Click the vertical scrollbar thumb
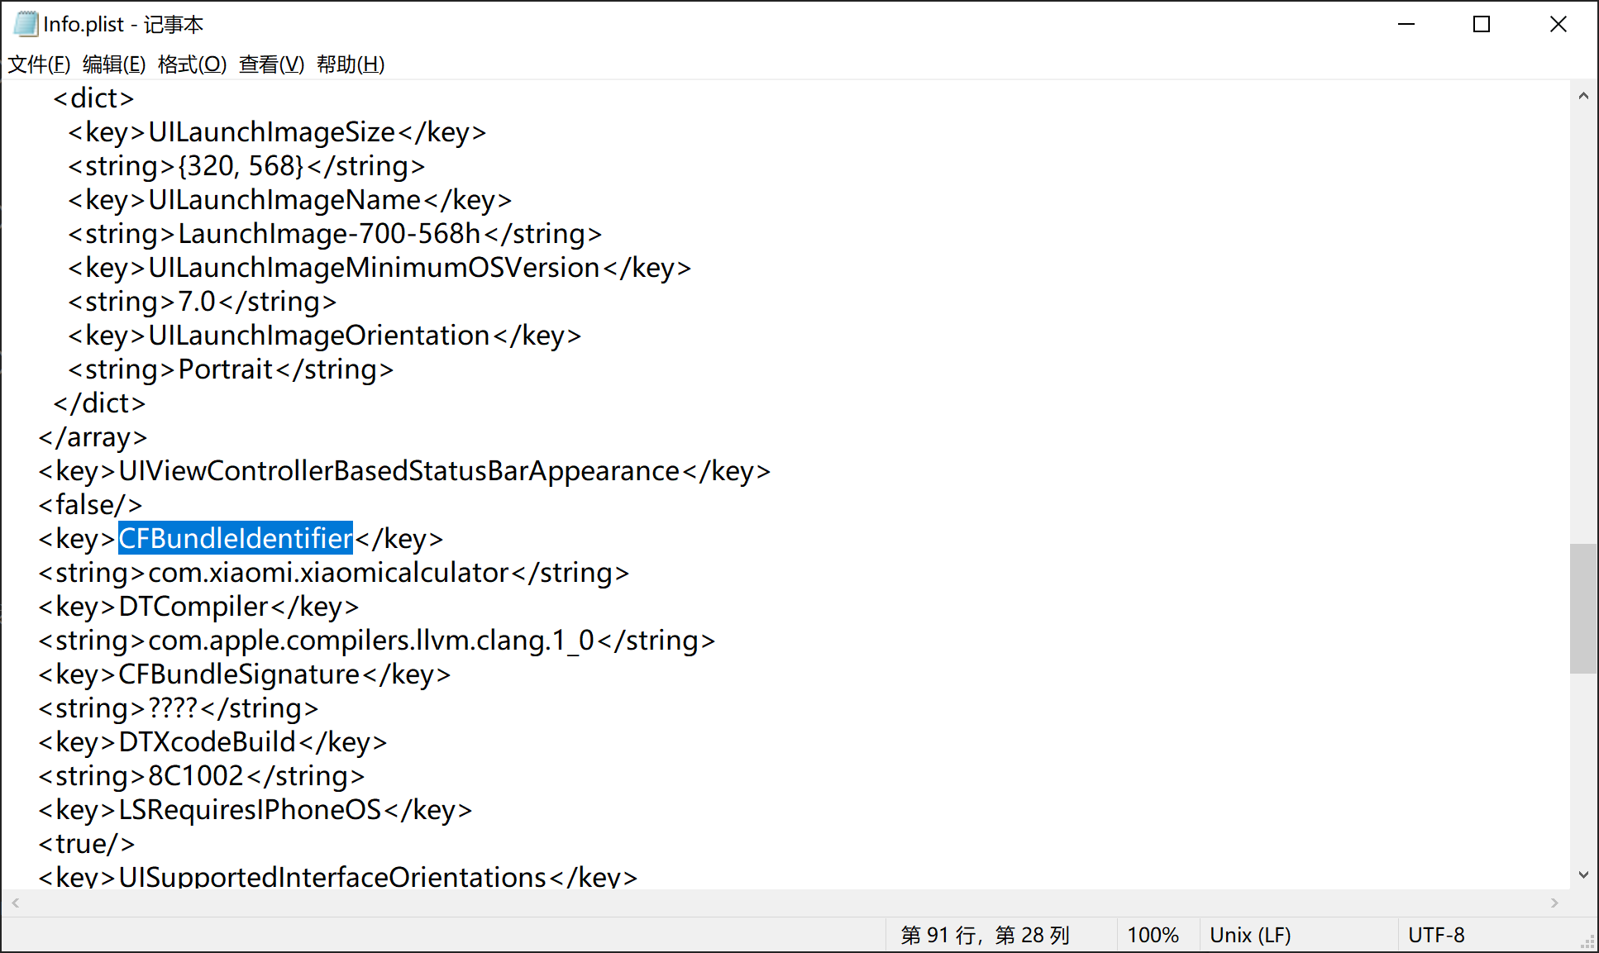 [1583, 608]
